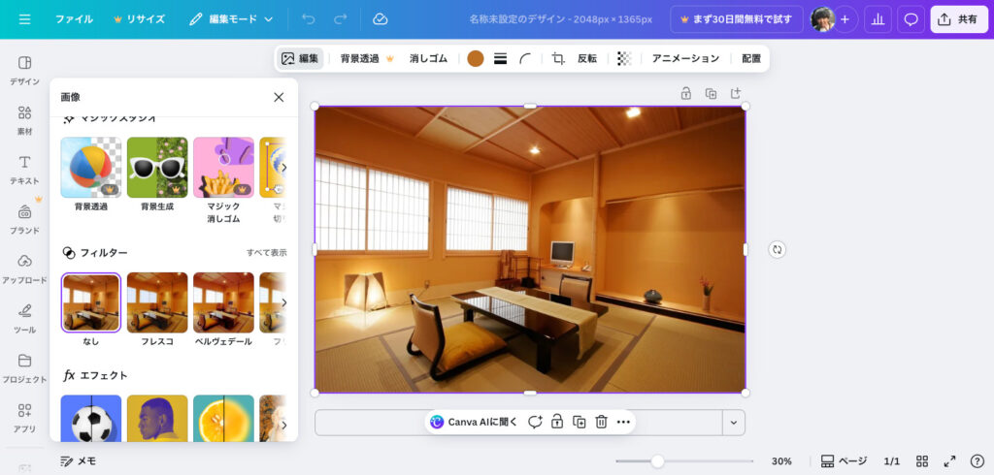Select the フレスコ filter thumbnail
Viewport: 994px width, 475px height.
(157, 302)
